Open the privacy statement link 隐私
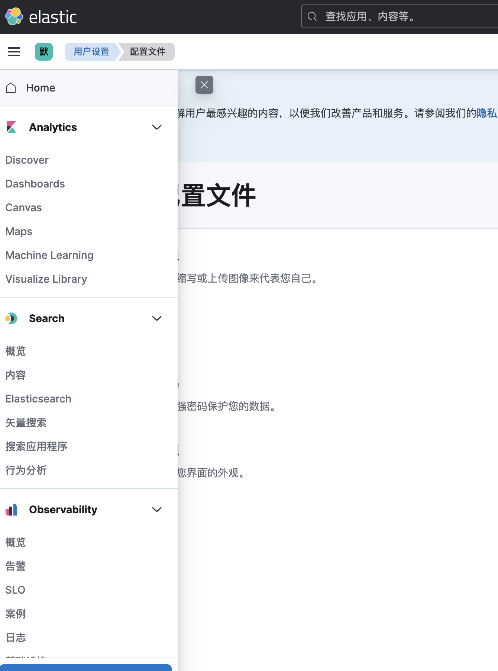498x671 pixels. click(487, 113)
